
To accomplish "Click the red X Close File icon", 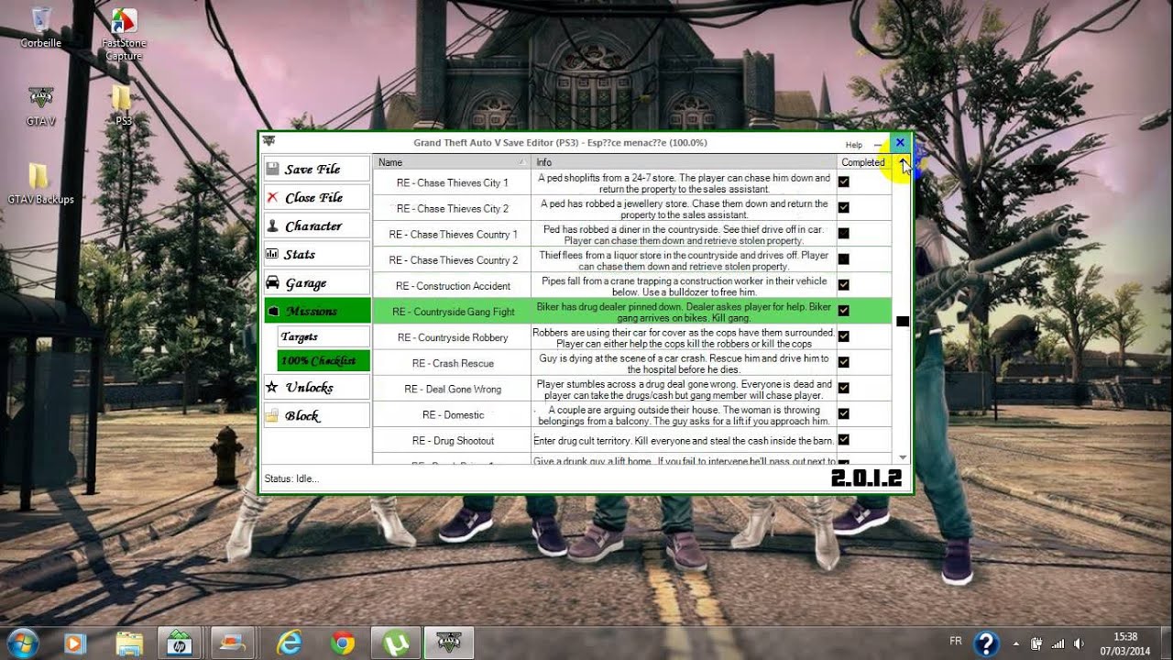I will (272, 197).
